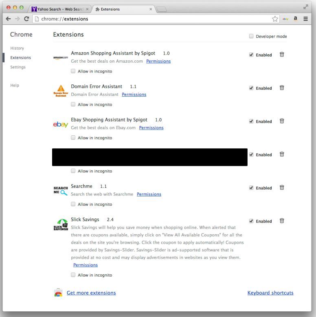
Task: Disable Amazon Shopping Assistant Enabled checkbox
Action: click(x=251, y=55)
